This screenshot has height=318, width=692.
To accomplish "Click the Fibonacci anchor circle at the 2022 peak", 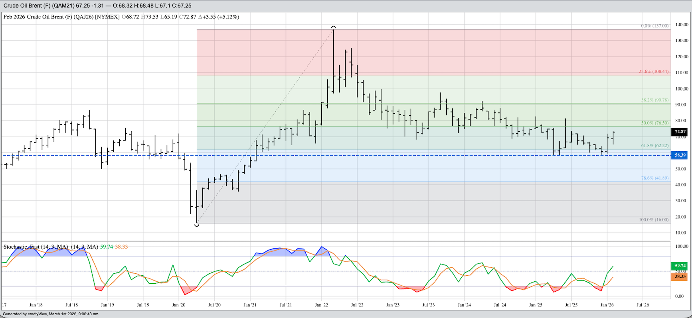I will pyautogui.click(x=334, y=28).
